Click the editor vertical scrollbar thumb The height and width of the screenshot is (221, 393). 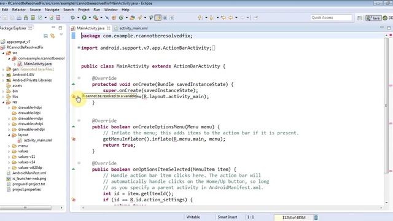point(386,105)
